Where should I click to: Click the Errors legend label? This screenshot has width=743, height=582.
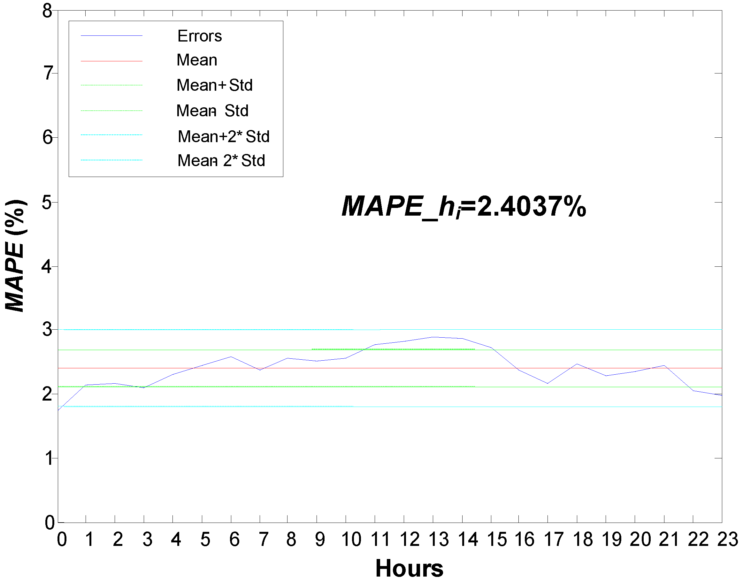(200, 36)
